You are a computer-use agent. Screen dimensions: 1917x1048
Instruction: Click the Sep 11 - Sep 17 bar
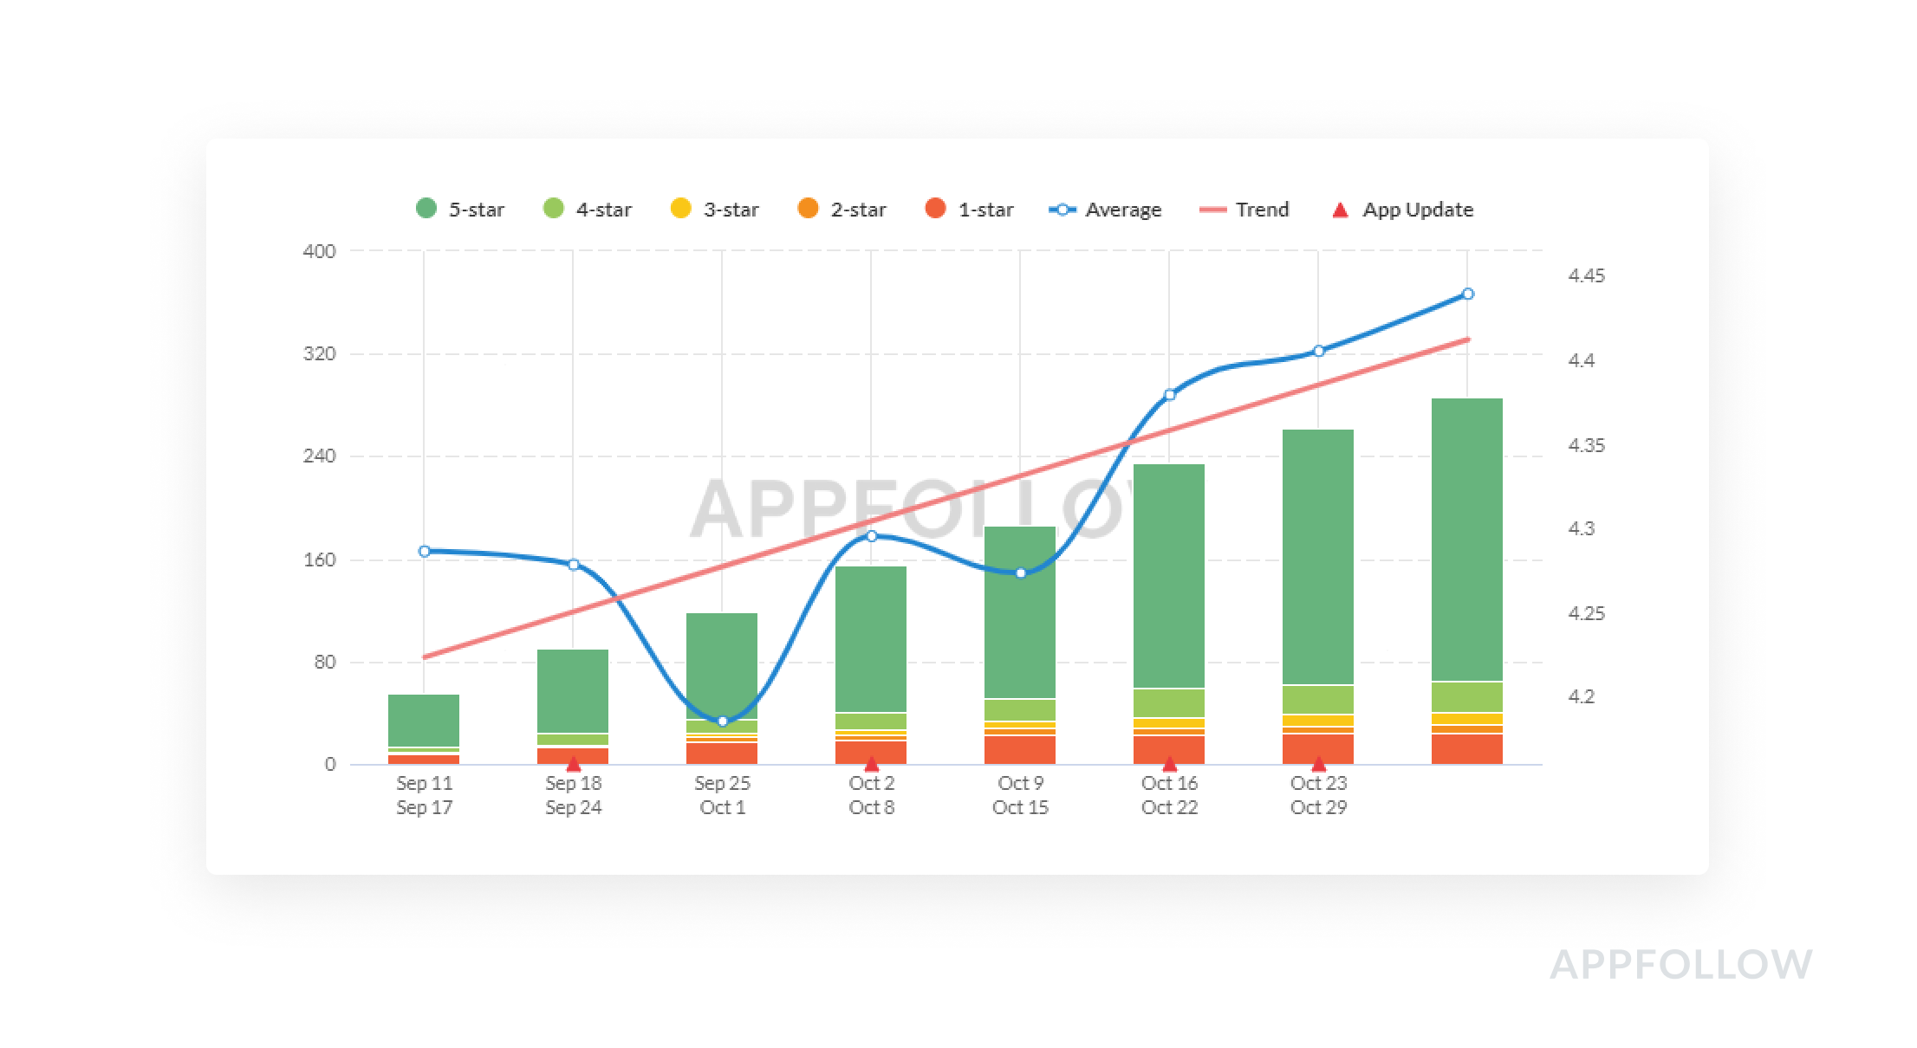click(424, 719)
